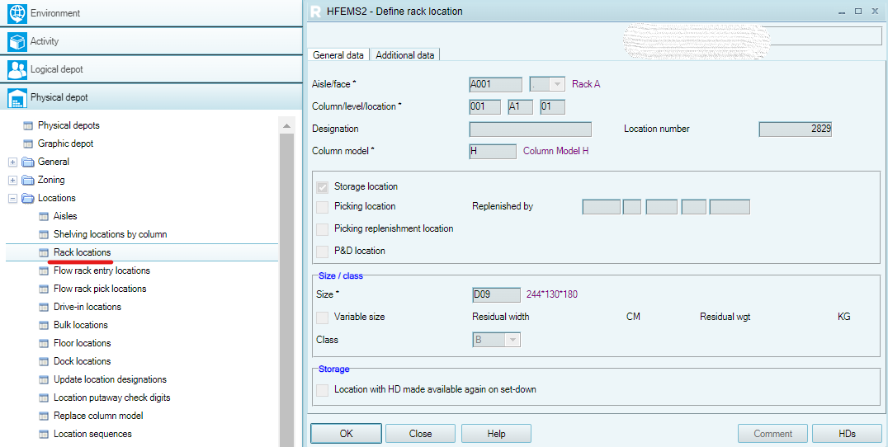This screenshot has height=447, width=888.
Task: Select Graphic depot in the tree
Action: [66, 144]
